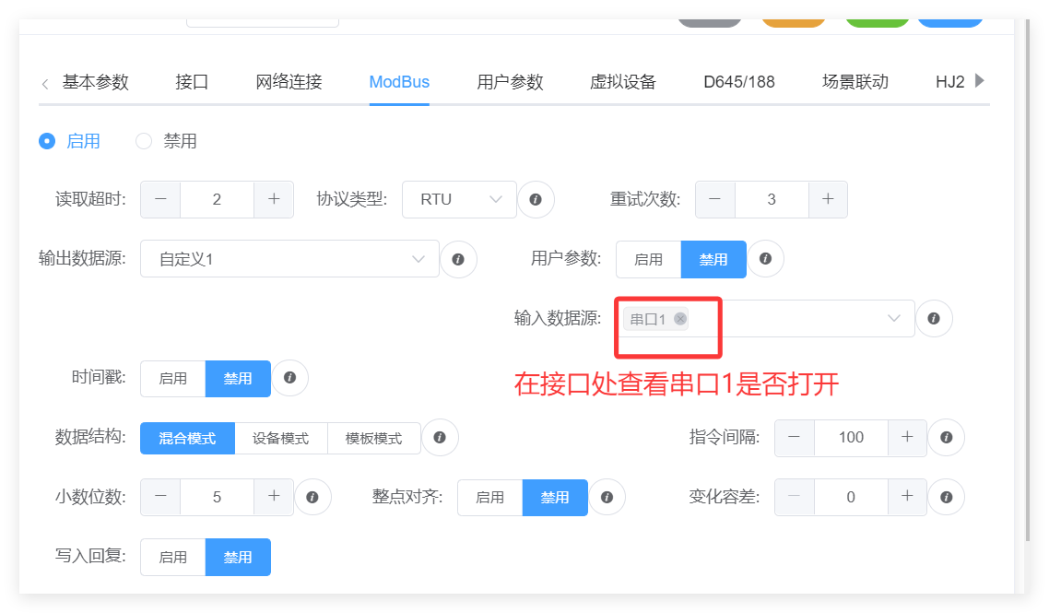Open the 协议类型 RTU dropdown
This screenshot has width=1049, height=613.
click(x=459, y=199)
